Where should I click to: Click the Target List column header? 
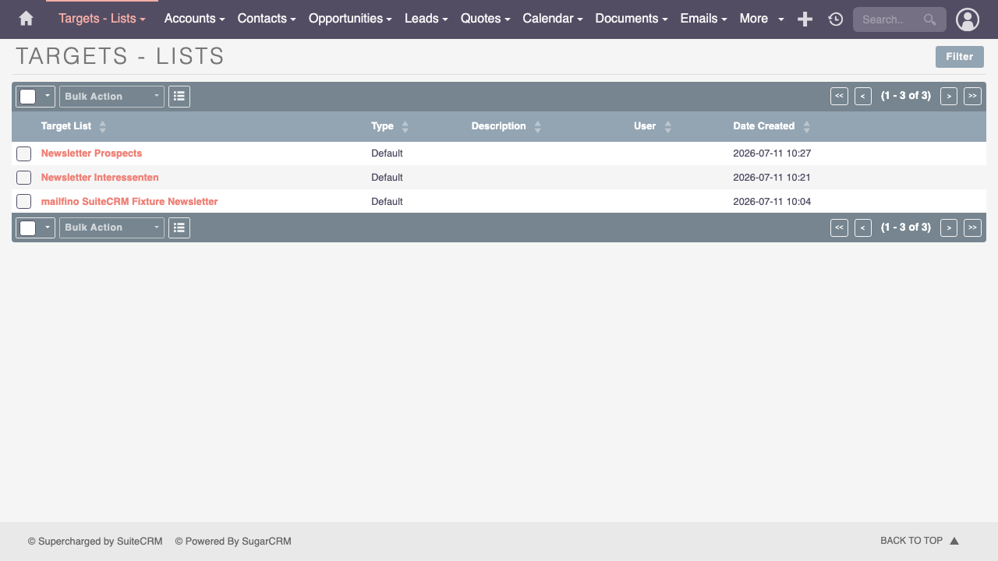pos(66,126)
